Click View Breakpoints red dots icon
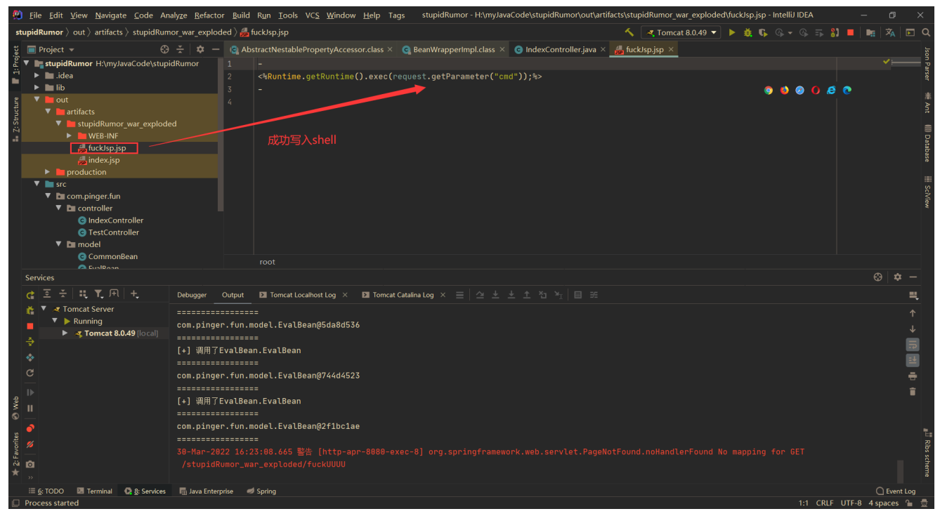Image resolution: width=940 pixels, height=516 pixels. click(30, 428)
